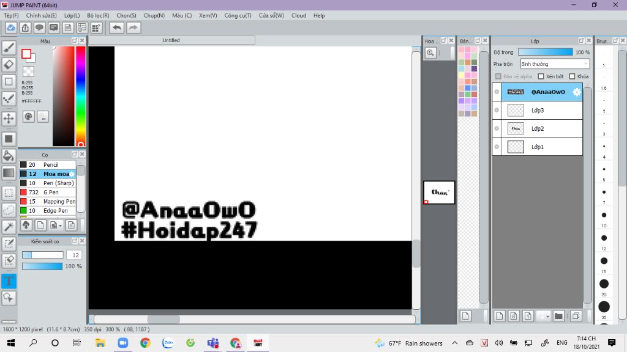Click the download cloud brush icon
This screenshot has height=352, width=627.
coord(26,225)
